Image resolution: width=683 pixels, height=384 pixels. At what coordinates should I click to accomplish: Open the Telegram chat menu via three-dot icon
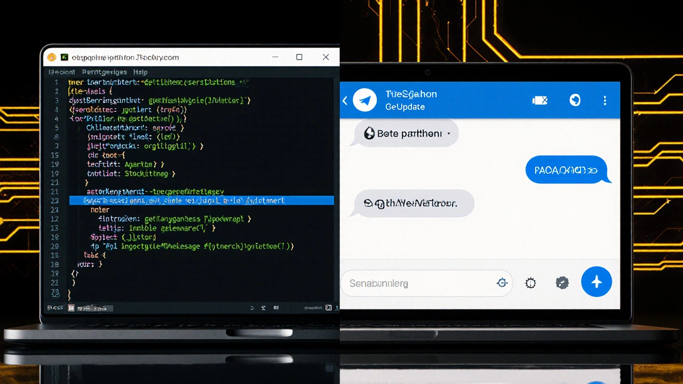[x=605, y=100]
